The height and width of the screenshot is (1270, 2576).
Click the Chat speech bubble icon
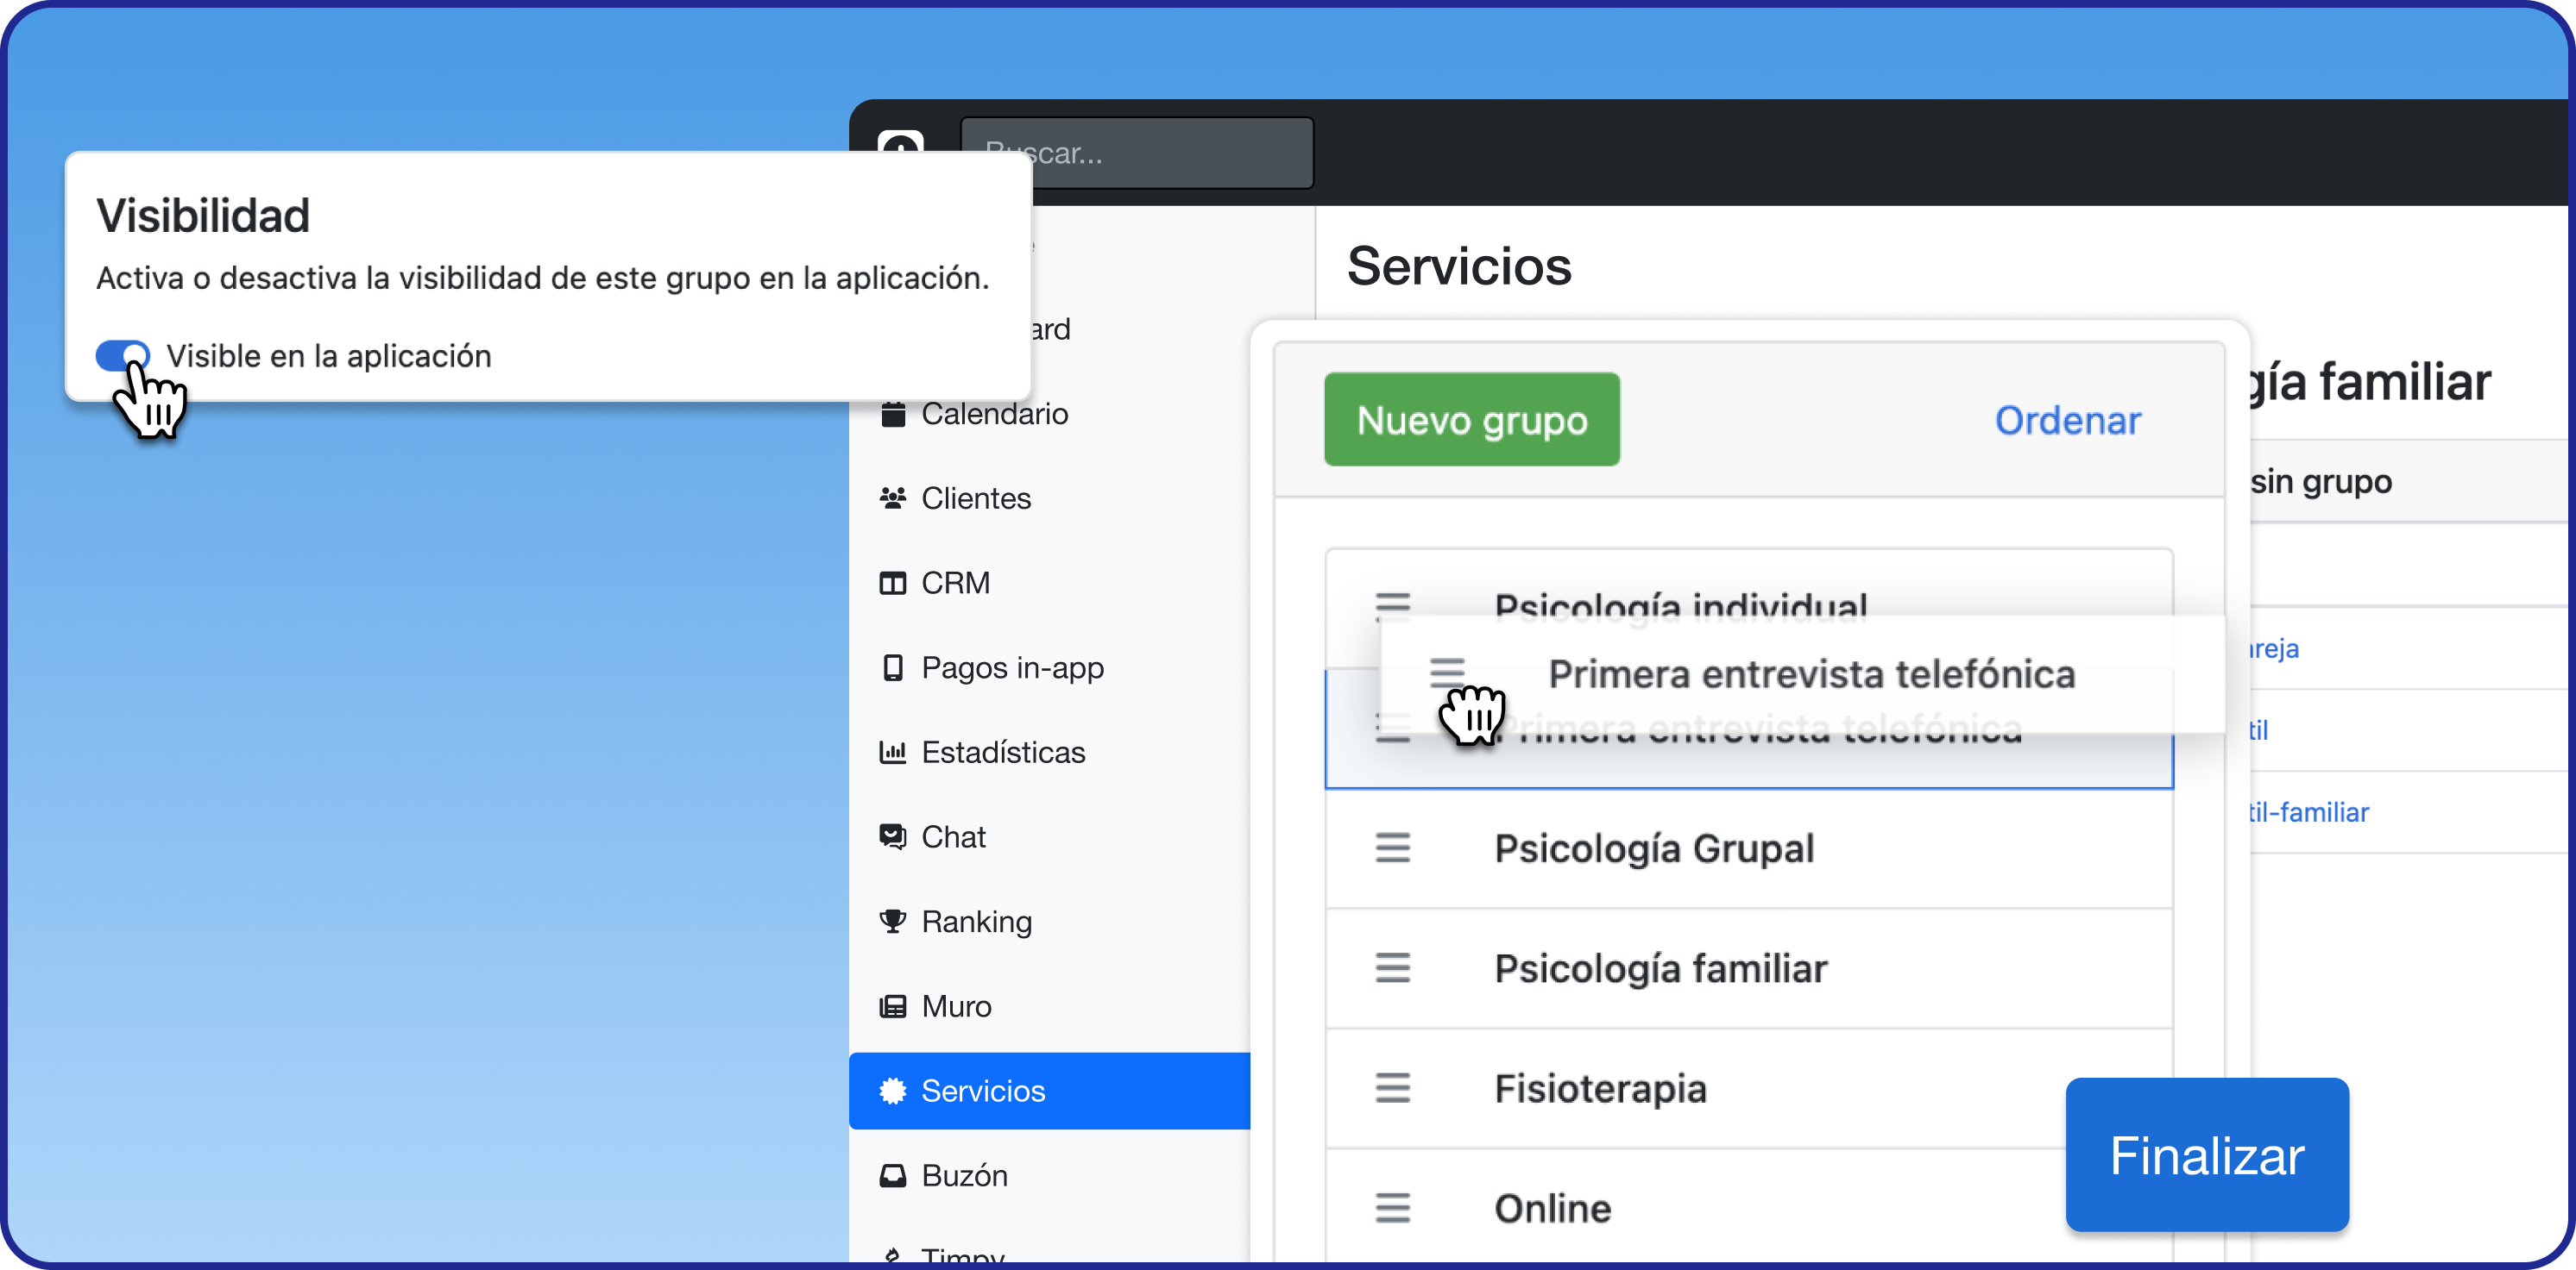pyautogui.click(x=892, y=836)
